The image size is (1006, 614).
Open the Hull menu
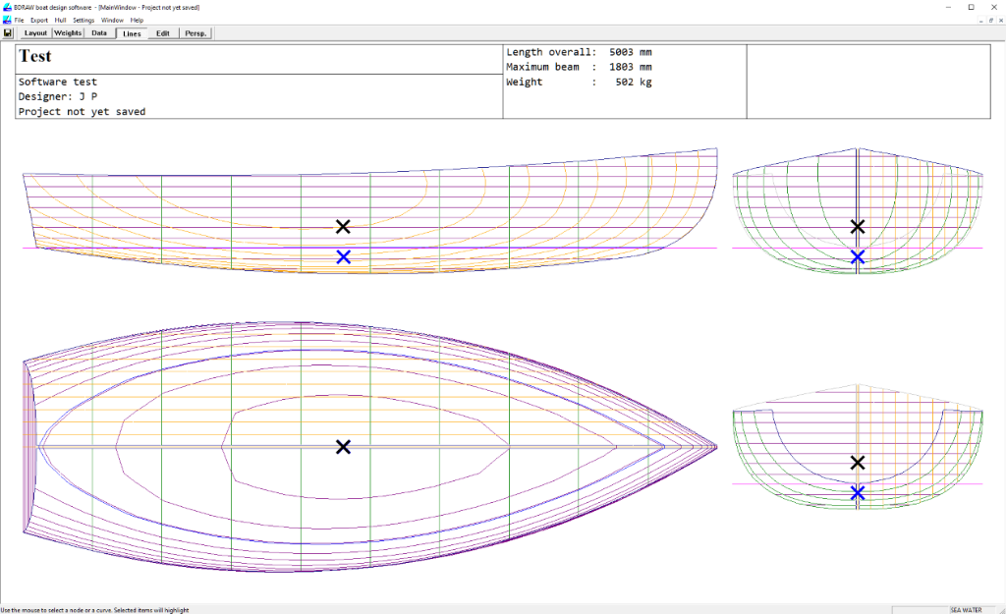click(x=60, y=20)
